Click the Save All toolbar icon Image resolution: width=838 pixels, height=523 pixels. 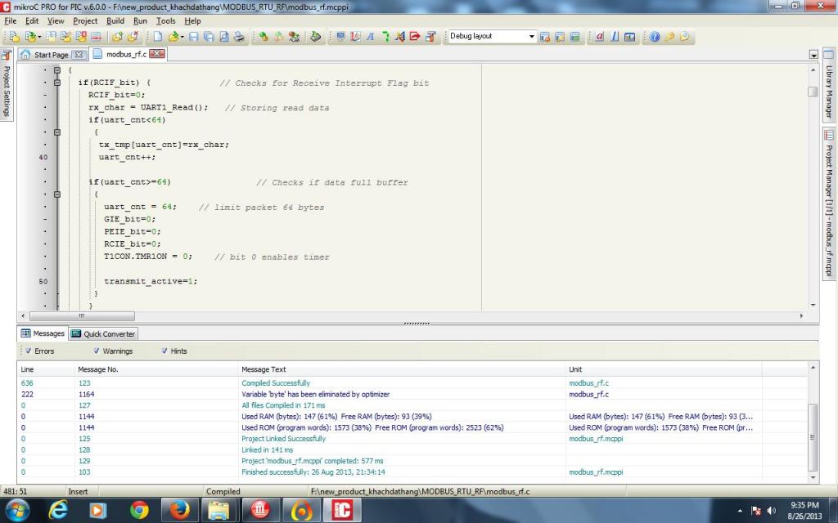[209, 37]
